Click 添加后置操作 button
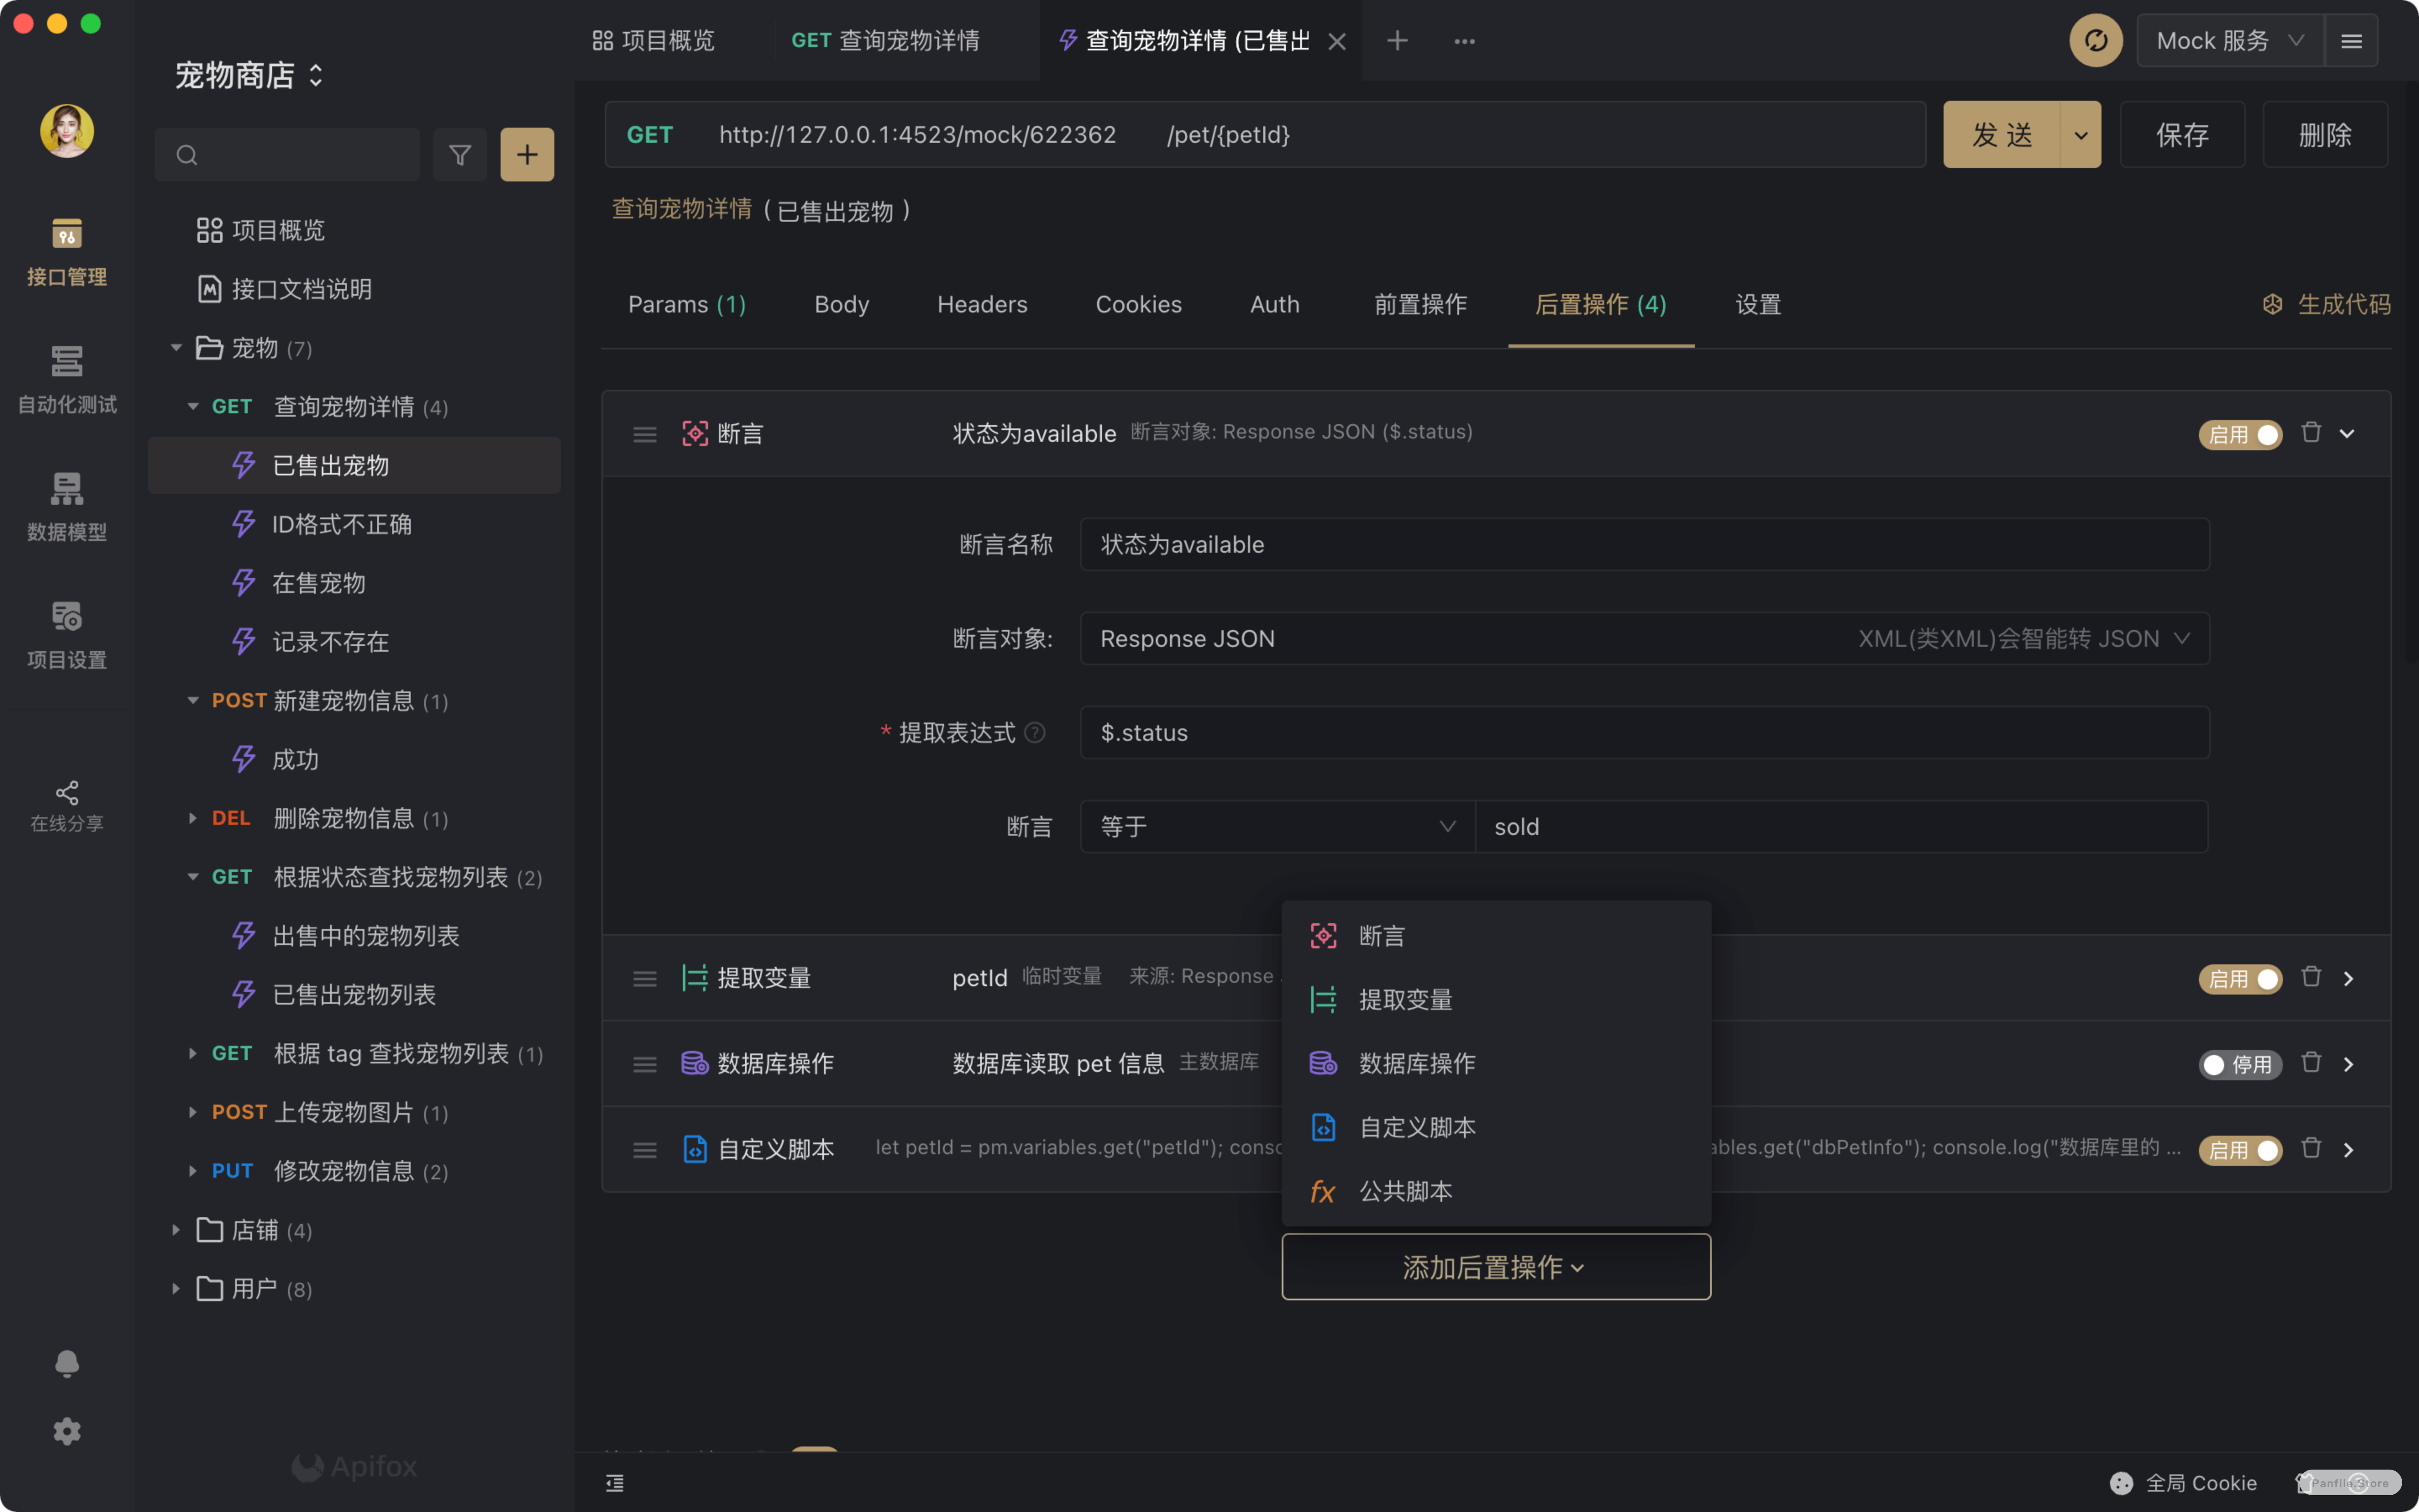2419x1512 pixels. point(1496,1267)
